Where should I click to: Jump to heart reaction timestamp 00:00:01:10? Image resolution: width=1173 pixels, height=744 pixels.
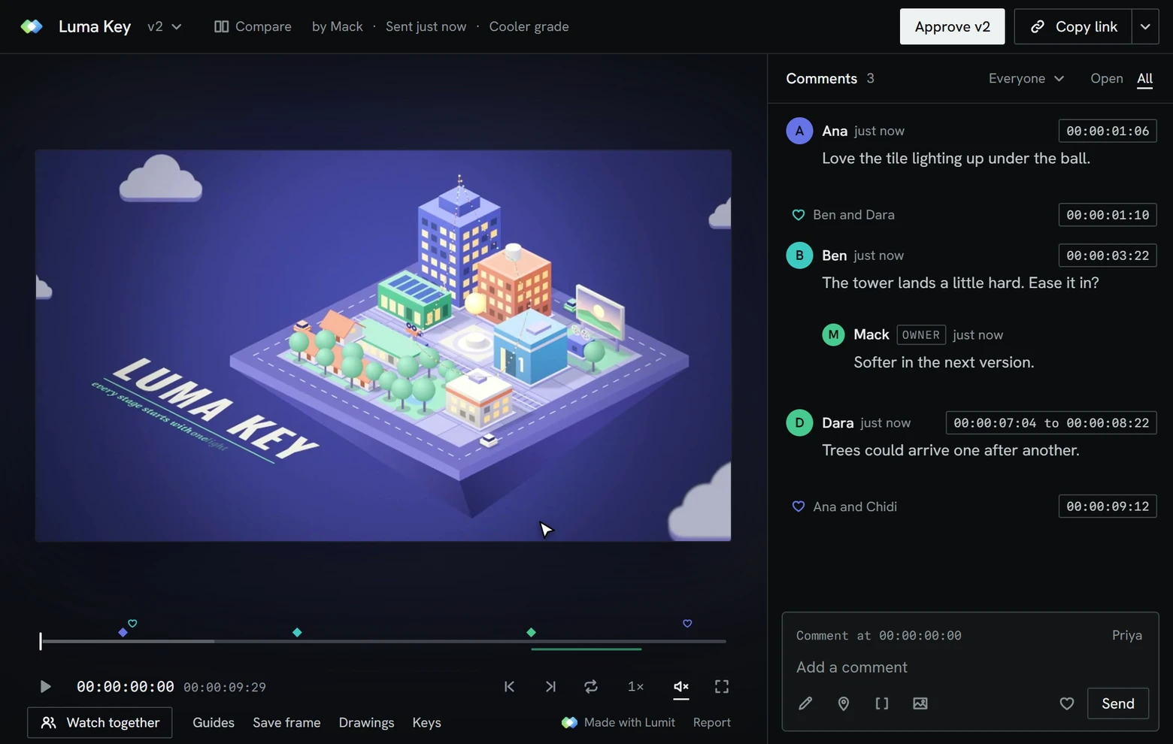(x=1108, y=215)
